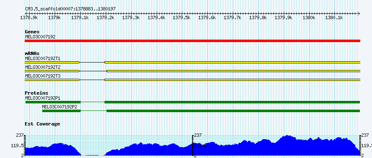Click the MELO3C007192 gene name label
Viewport: 372px width, 158px height.
tap(40, 37)
